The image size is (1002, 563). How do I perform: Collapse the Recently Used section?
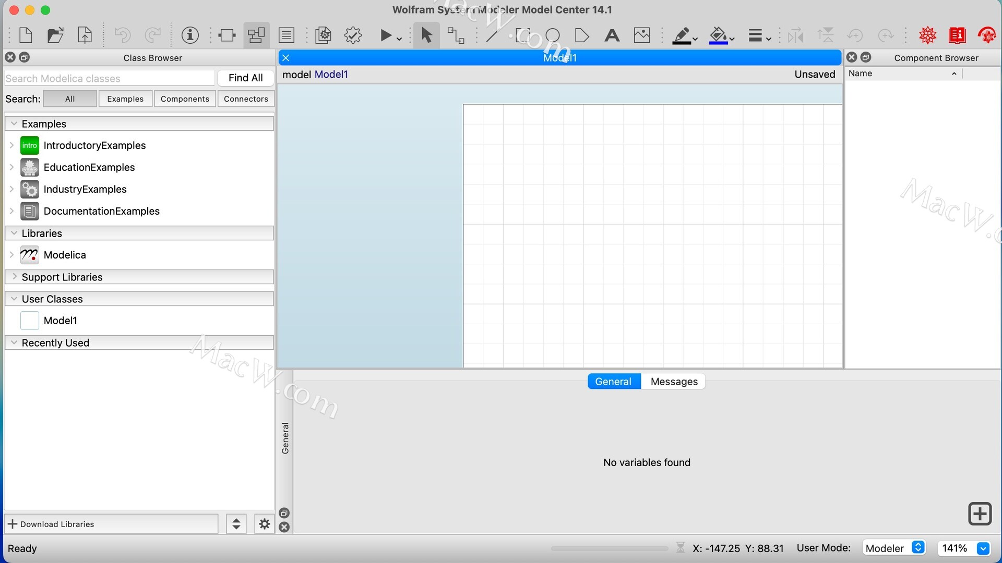(14, 342)
